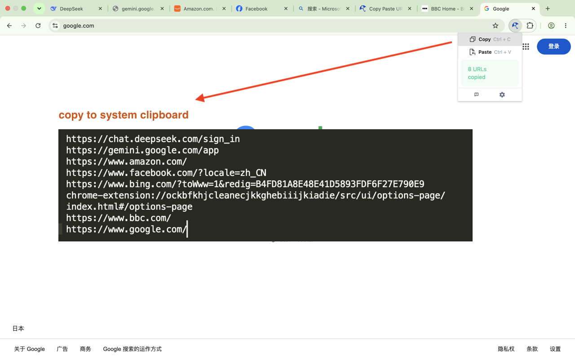This screenshot has height=359, width=575.
Task: Close the DeepSeek tab
Action: click(100, 9)
